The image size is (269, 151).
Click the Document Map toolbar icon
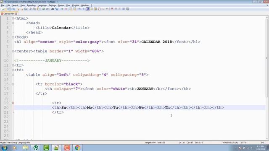(x=95, y=9)
